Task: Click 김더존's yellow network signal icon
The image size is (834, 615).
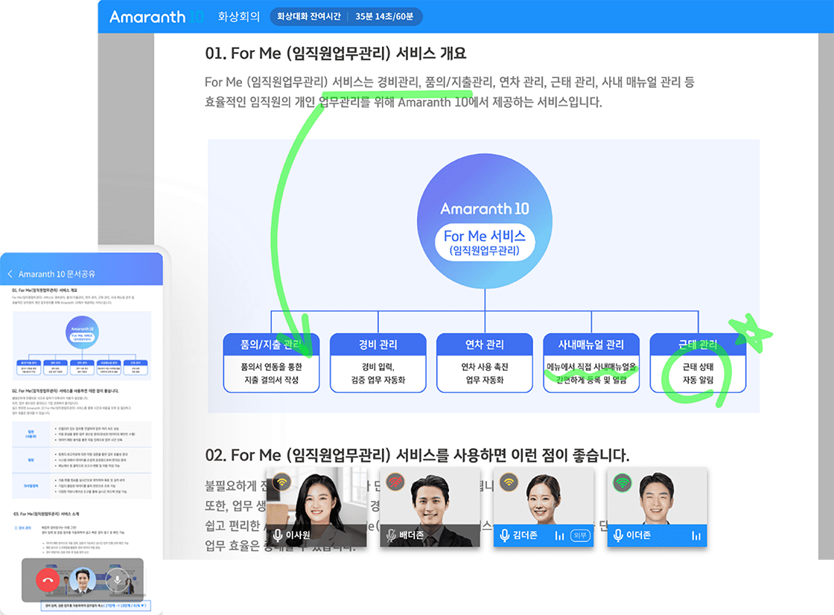Action: pos(509,482)
